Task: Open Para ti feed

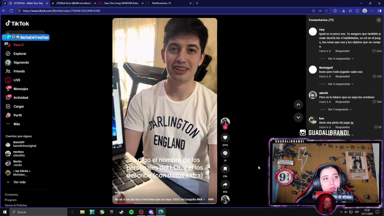Action: click(18, 45)
